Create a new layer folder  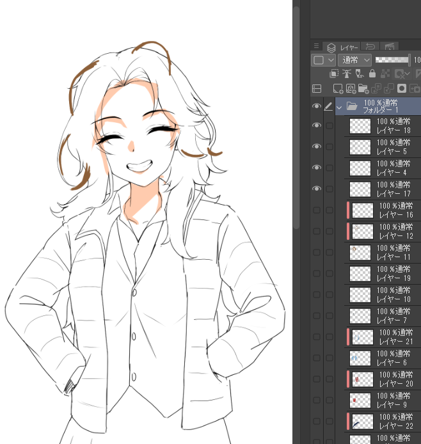pyautogui.click(x=363, y=89)
